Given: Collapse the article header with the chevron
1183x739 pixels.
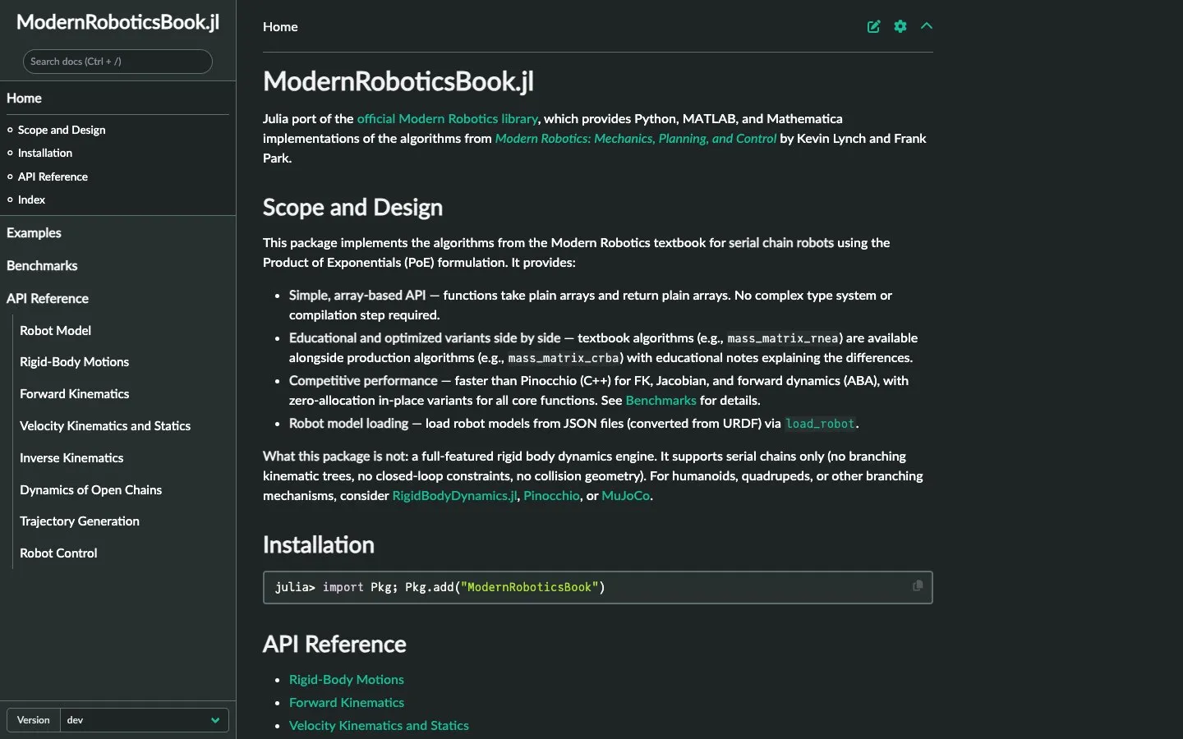Looking at the screenshot, I should pos(927,26).
